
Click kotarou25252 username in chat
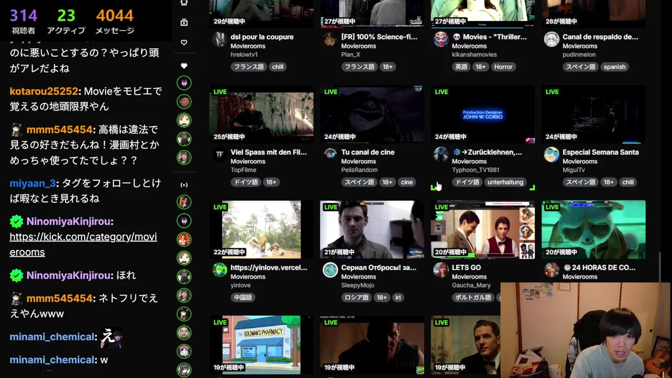coord(44,91)
